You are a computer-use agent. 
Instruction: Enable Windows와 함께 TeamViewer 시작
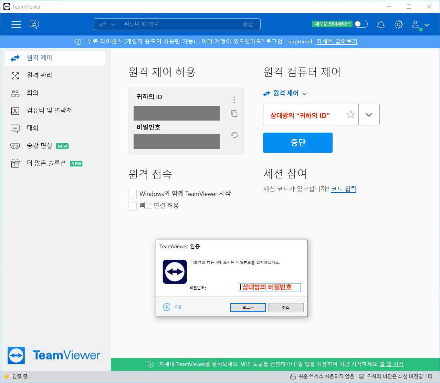click(x=132, y=194)
